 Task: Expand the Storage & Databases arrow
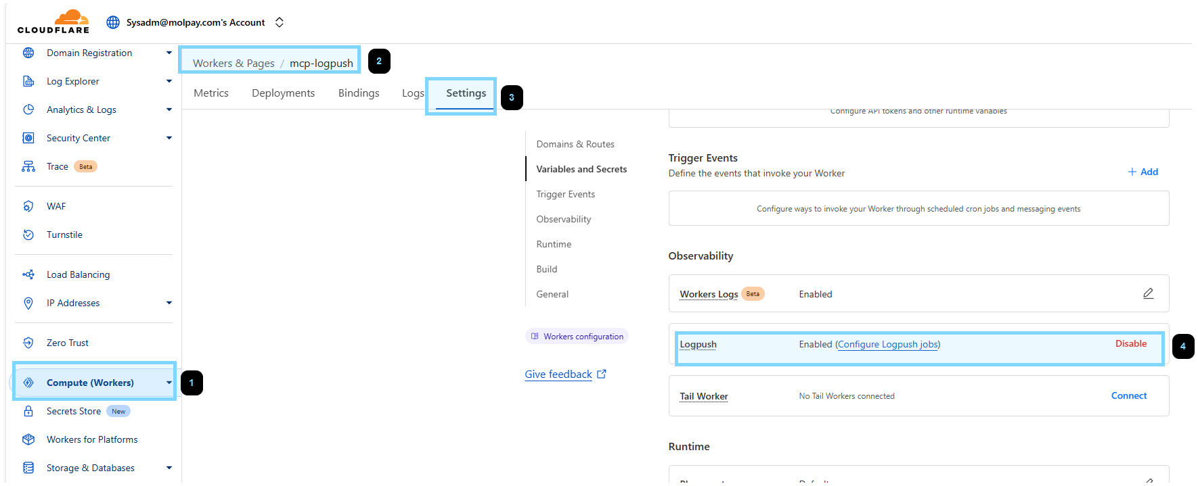click(x=169, y=468)
